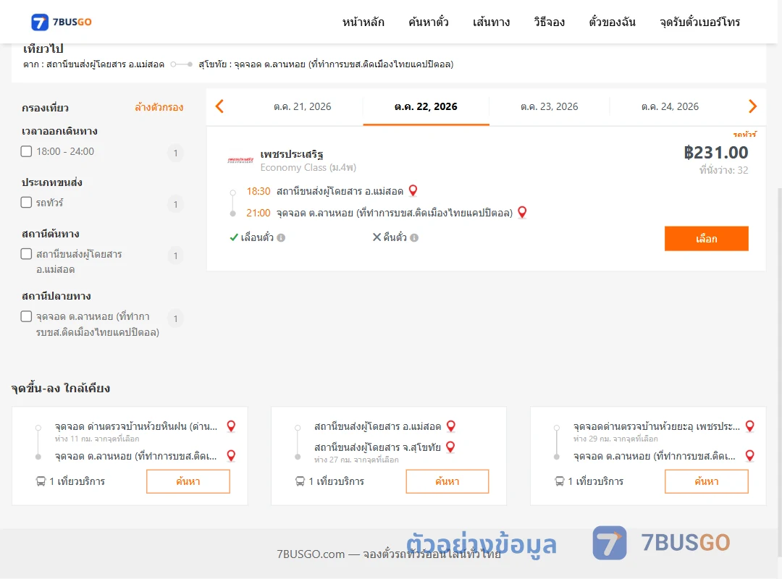Click the ฿231.00 price
The image size is (782, 579).
tap(715, 152)
